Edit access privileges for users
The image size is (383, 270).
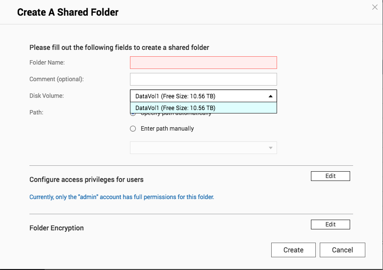point(330,176)
